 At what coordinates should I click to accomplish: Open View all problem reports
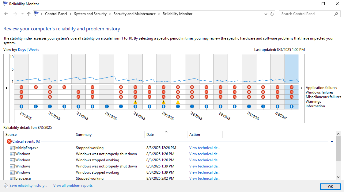(73, 185)
